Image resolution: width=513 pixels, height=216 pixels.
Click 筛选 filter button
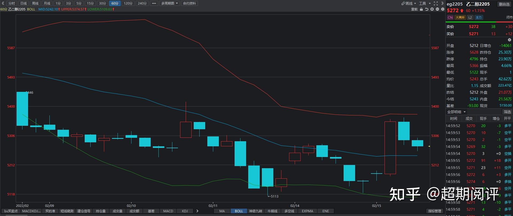click(x=507, y=112)
